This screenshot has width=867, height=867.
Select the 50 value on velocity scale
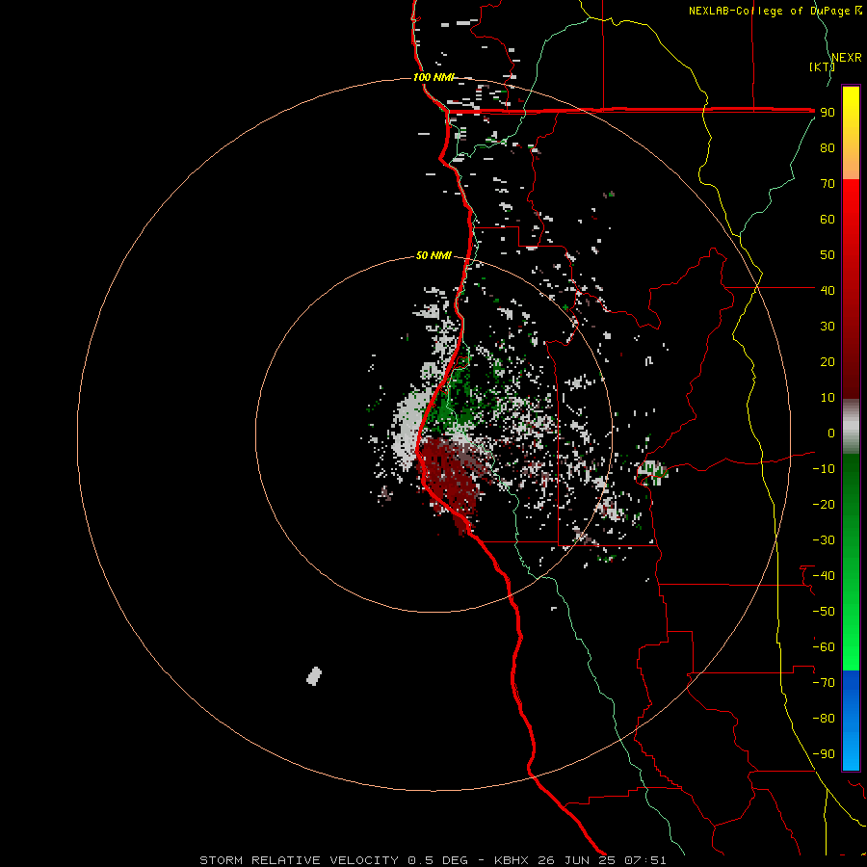(x=828, y=255)
